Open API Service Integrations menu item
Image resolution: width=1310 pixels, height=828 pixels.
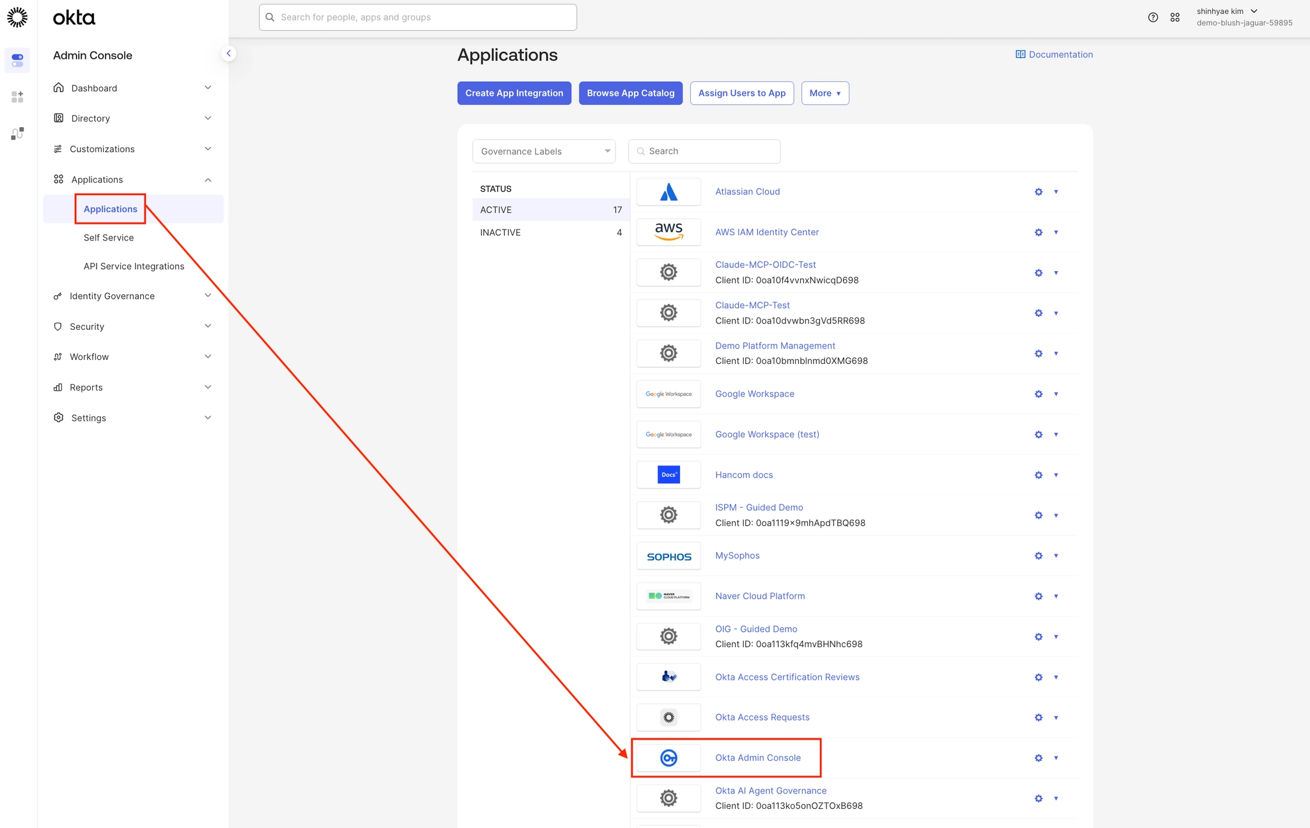coord(134,267)
